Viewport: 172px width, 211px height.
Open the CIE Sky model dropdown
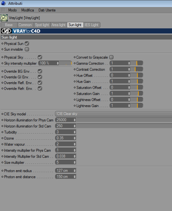[113, 114]
